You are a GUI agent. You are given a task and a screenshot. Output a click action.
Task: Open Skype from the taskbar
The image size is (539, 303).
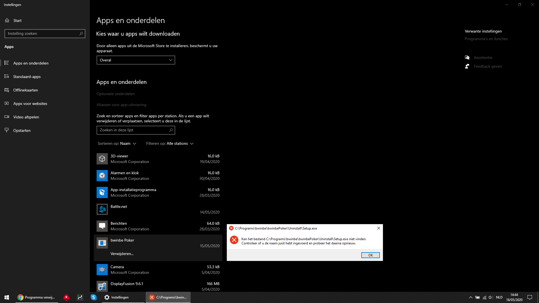(x=93, y=297)
